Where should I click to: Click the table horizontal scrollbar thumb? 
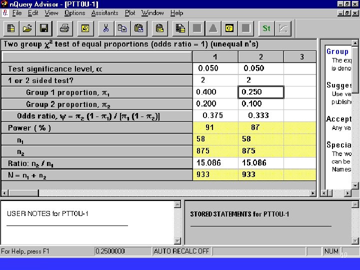(x=23, y=193)
